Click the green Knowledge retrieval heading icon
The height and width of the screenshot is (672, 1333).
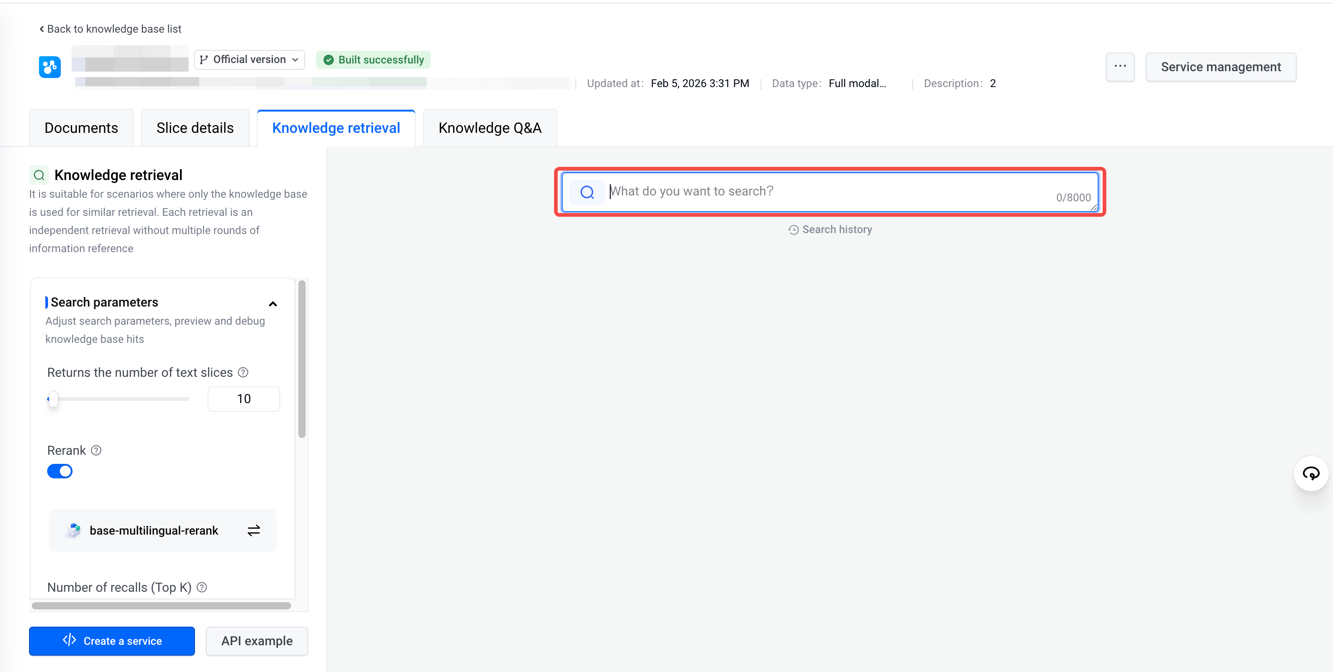39,175
